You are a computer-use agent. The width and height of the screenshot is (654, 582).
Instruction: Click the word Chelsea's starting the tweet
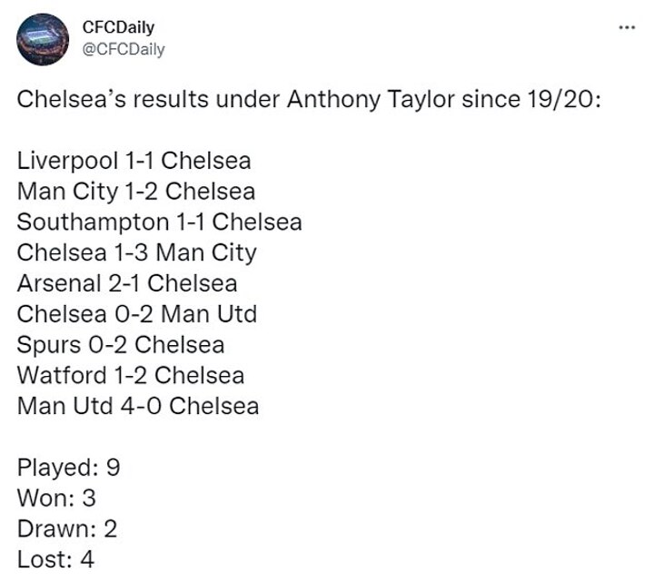68,99
